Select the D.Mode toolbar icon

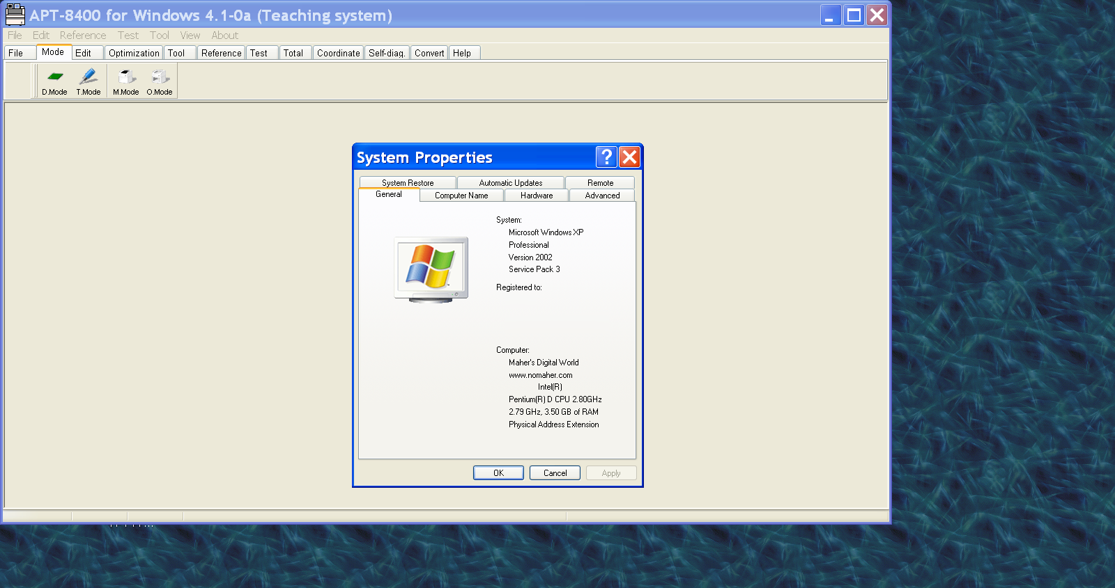tap(54, 81)
